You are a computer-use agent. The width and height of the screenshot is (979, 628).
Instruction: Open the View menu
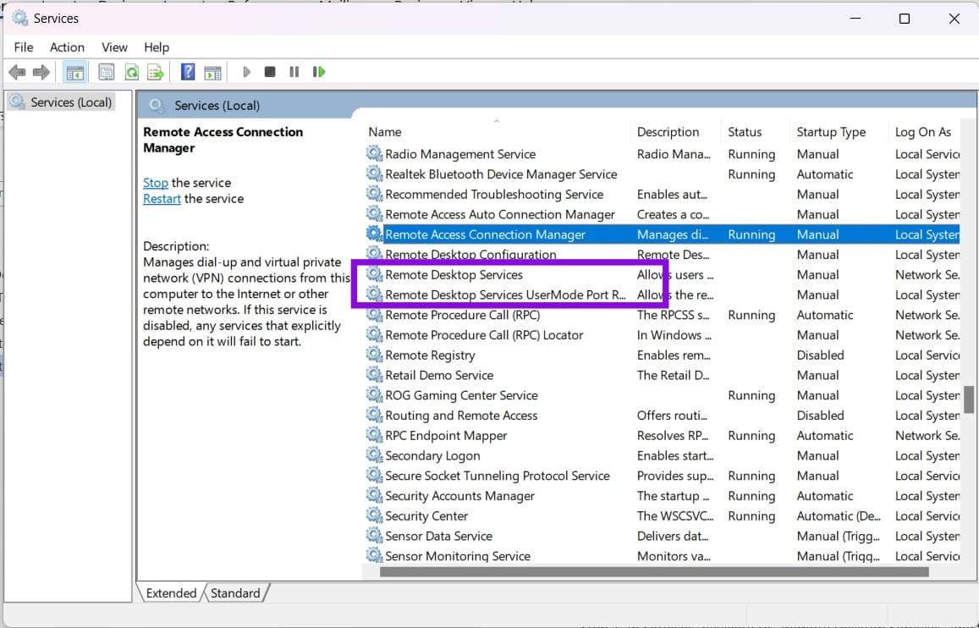point(114,47)
